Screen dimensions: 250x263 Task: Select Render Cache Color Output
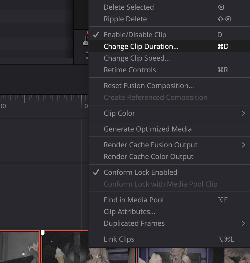pos(169,156)
